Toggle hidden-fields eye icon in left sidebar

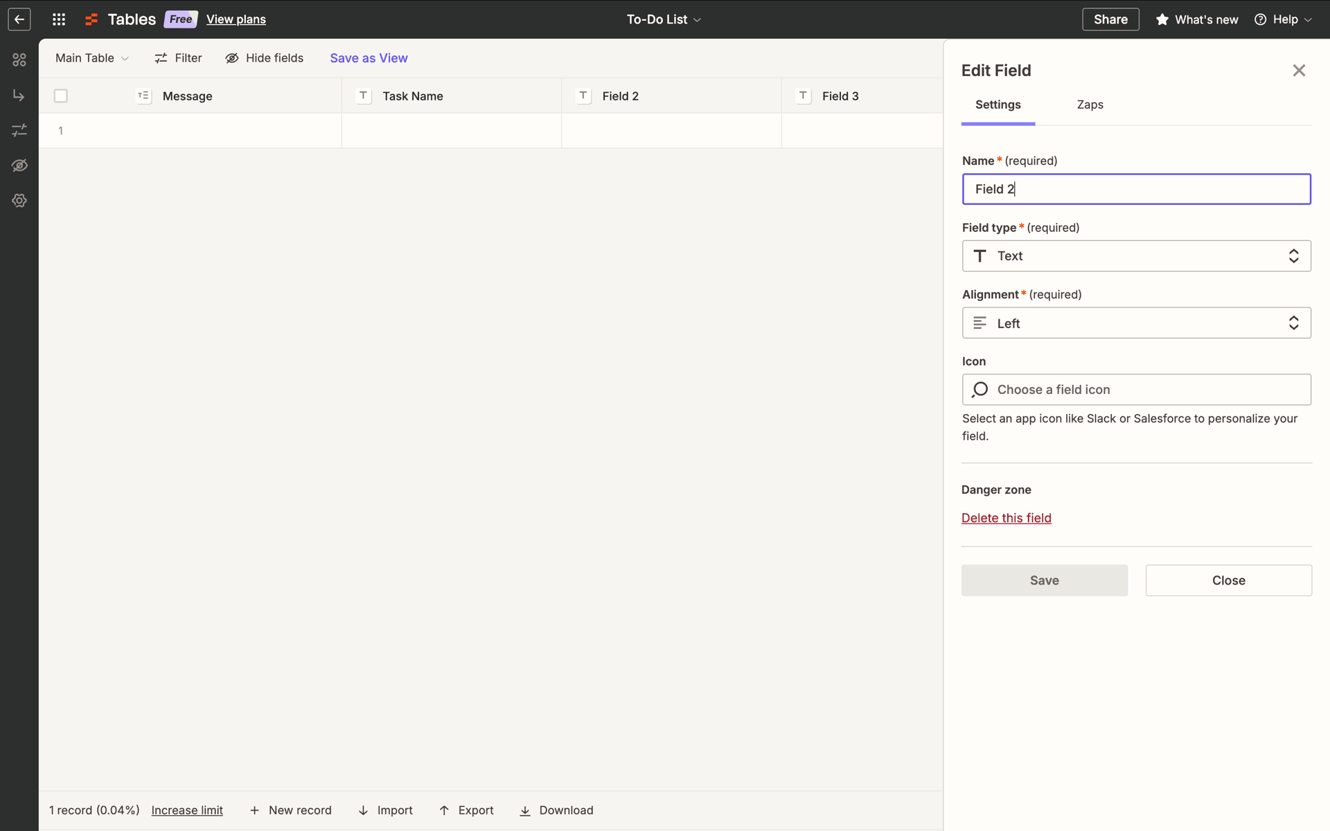pyautogui.click(x=19, y=166)
